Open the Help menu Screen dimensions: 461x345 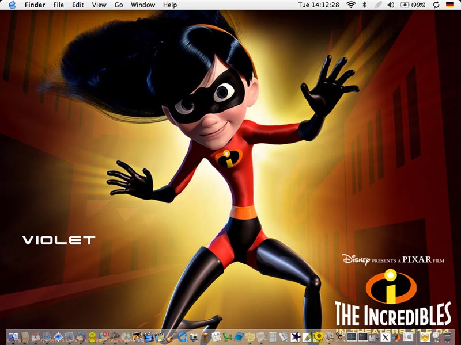click(170, 5)
